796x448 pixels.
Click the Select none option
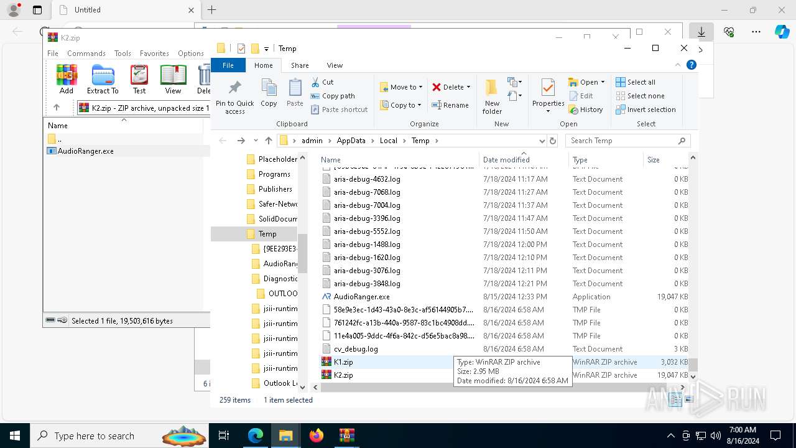(640, 96)
